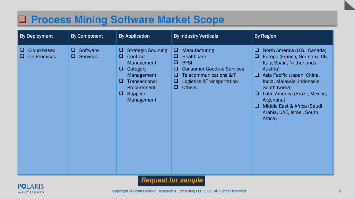Tick the On-Premises checkbox
Screen dimensions: 355x199
click(22, 56)
